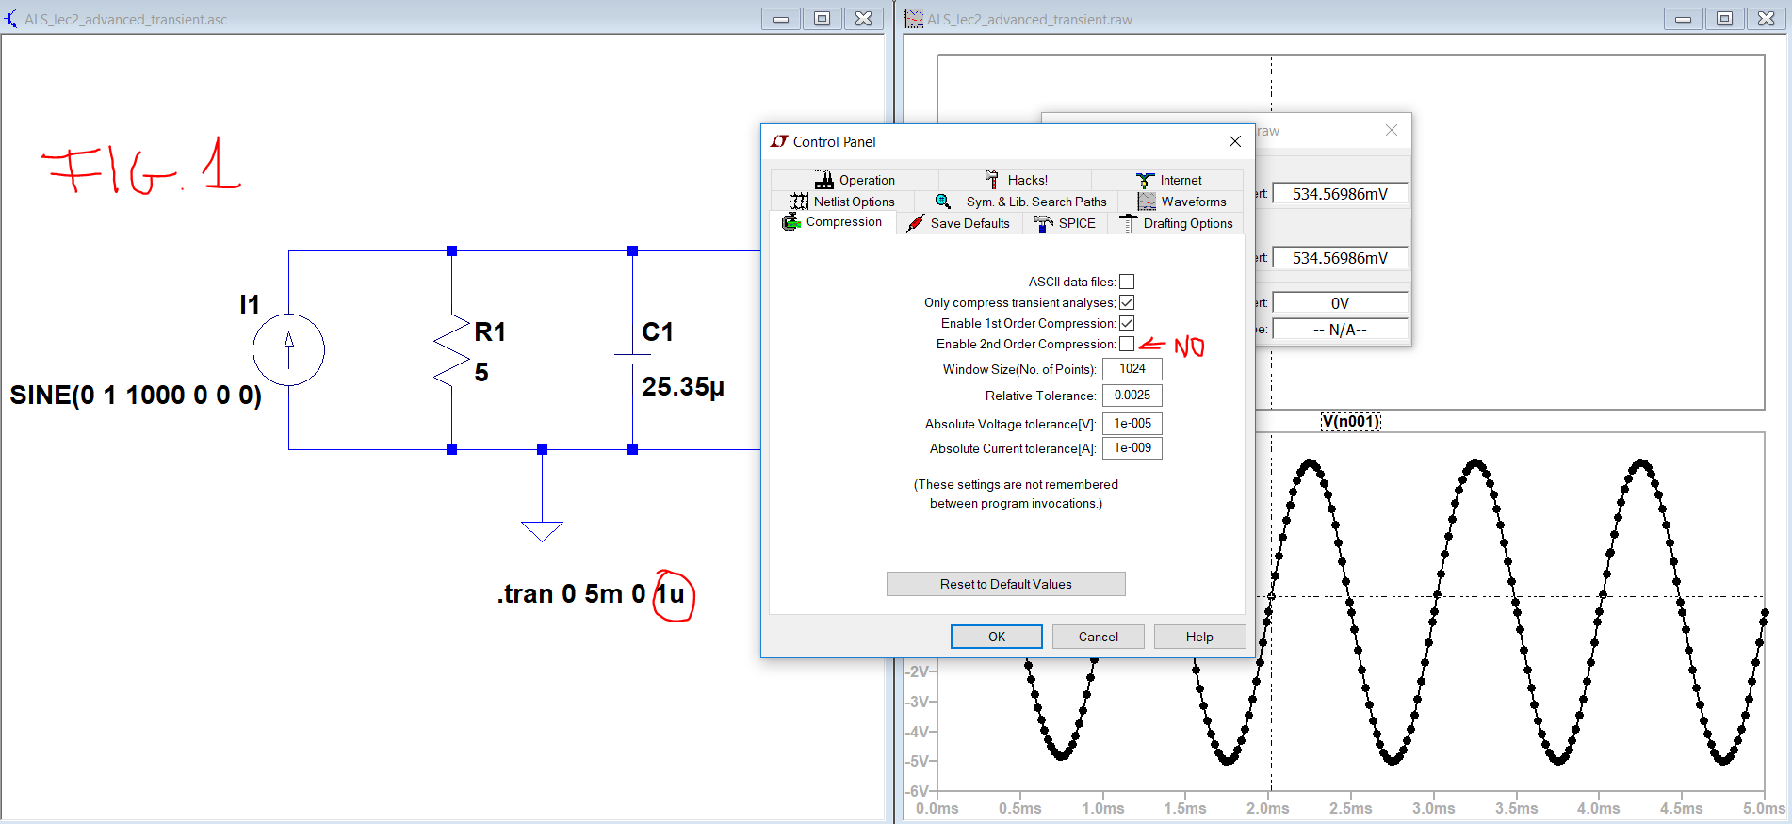Edit the Relative Tolerance field
1792x824 pixels.
point(1132,396)
